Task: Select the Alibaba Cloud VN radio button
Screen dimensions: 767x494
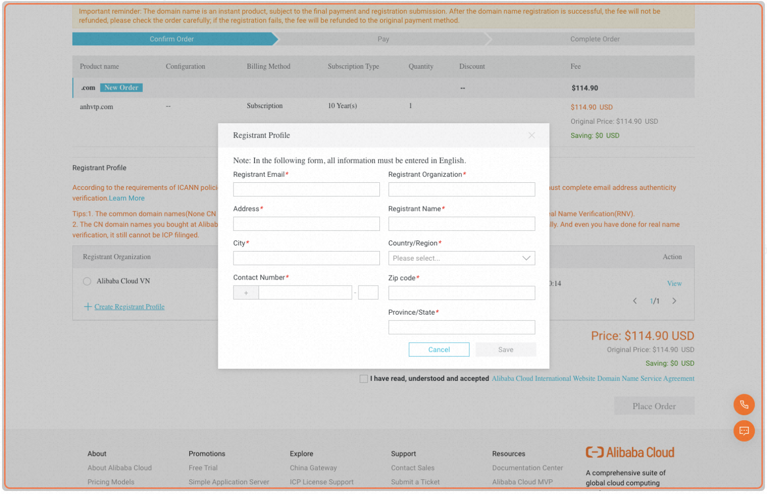Action: (87, 281)
